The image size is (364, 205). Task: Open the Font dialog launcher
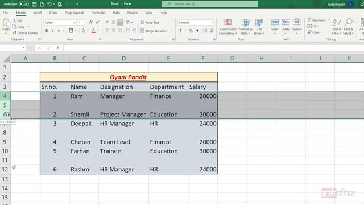click(100, 39)
